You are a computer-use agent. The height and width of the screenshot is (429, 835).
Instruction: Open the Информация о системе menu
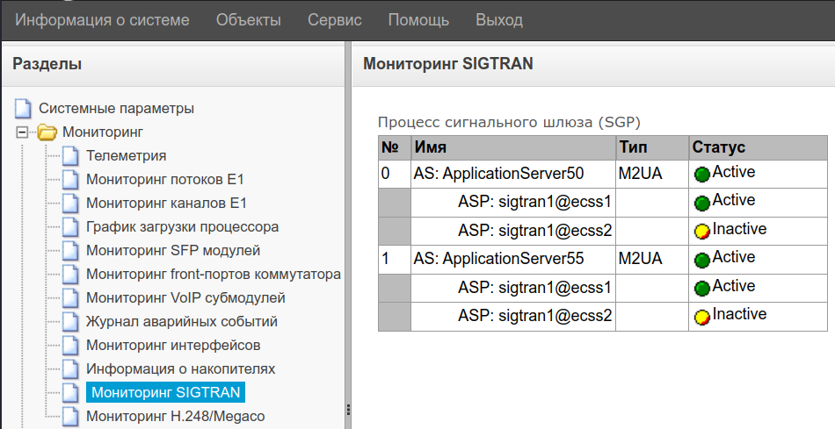[102, 19]
